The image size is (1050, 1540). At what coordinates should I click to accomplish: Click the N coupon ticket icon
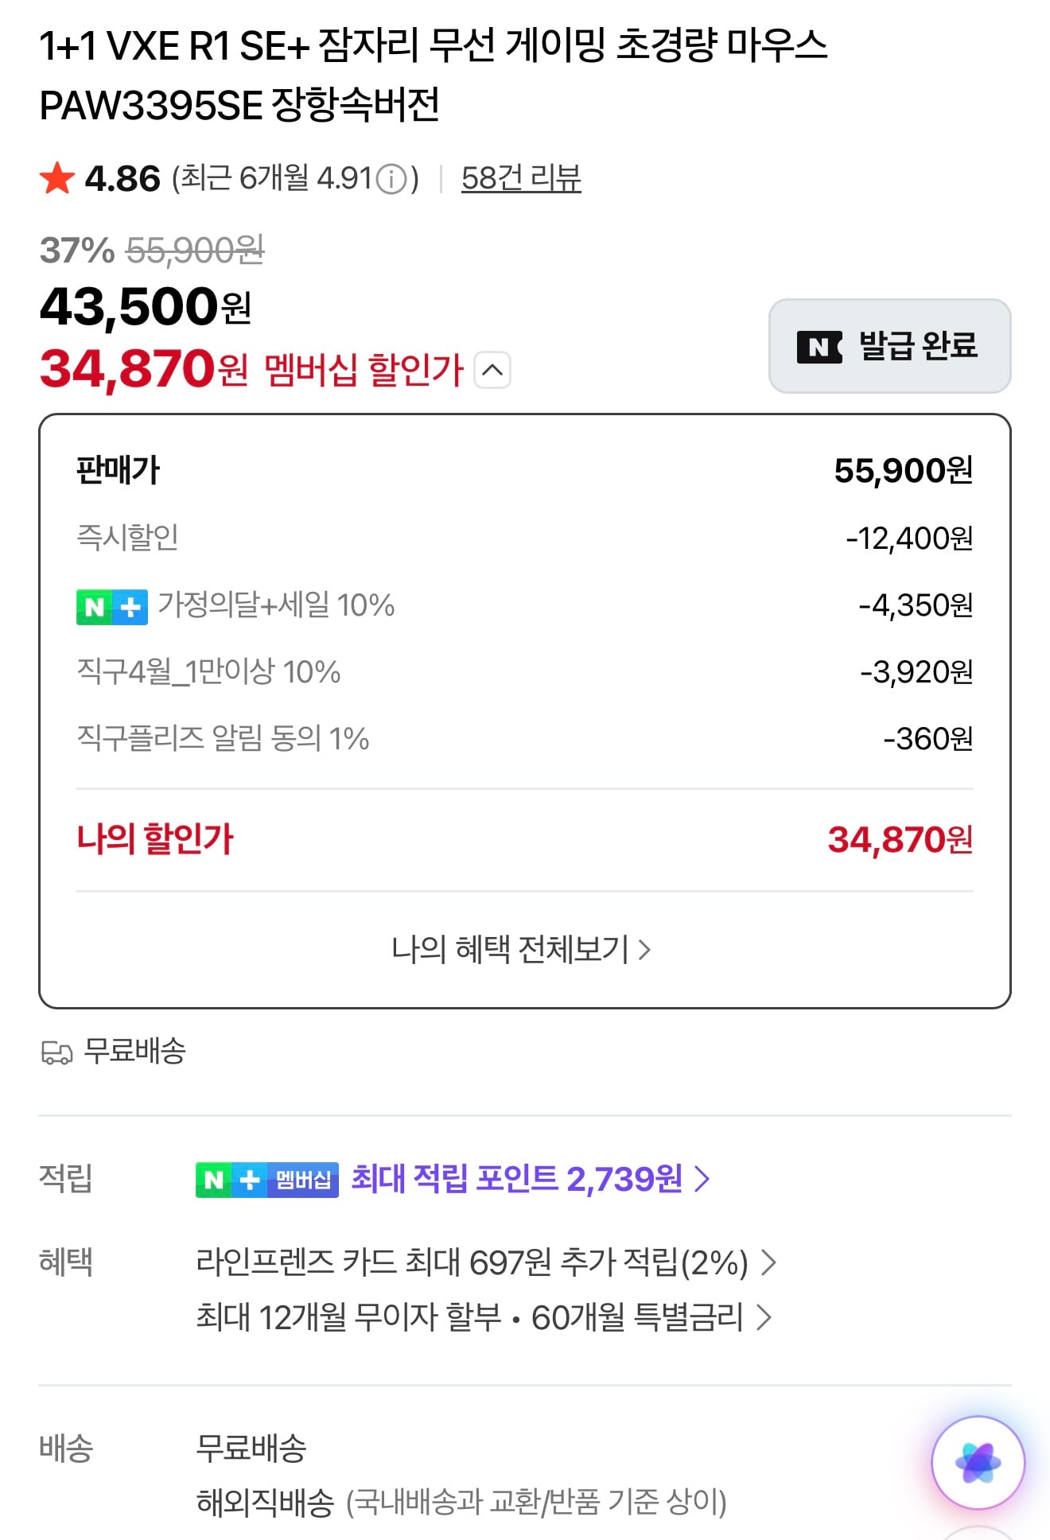(x=819, y=347)
